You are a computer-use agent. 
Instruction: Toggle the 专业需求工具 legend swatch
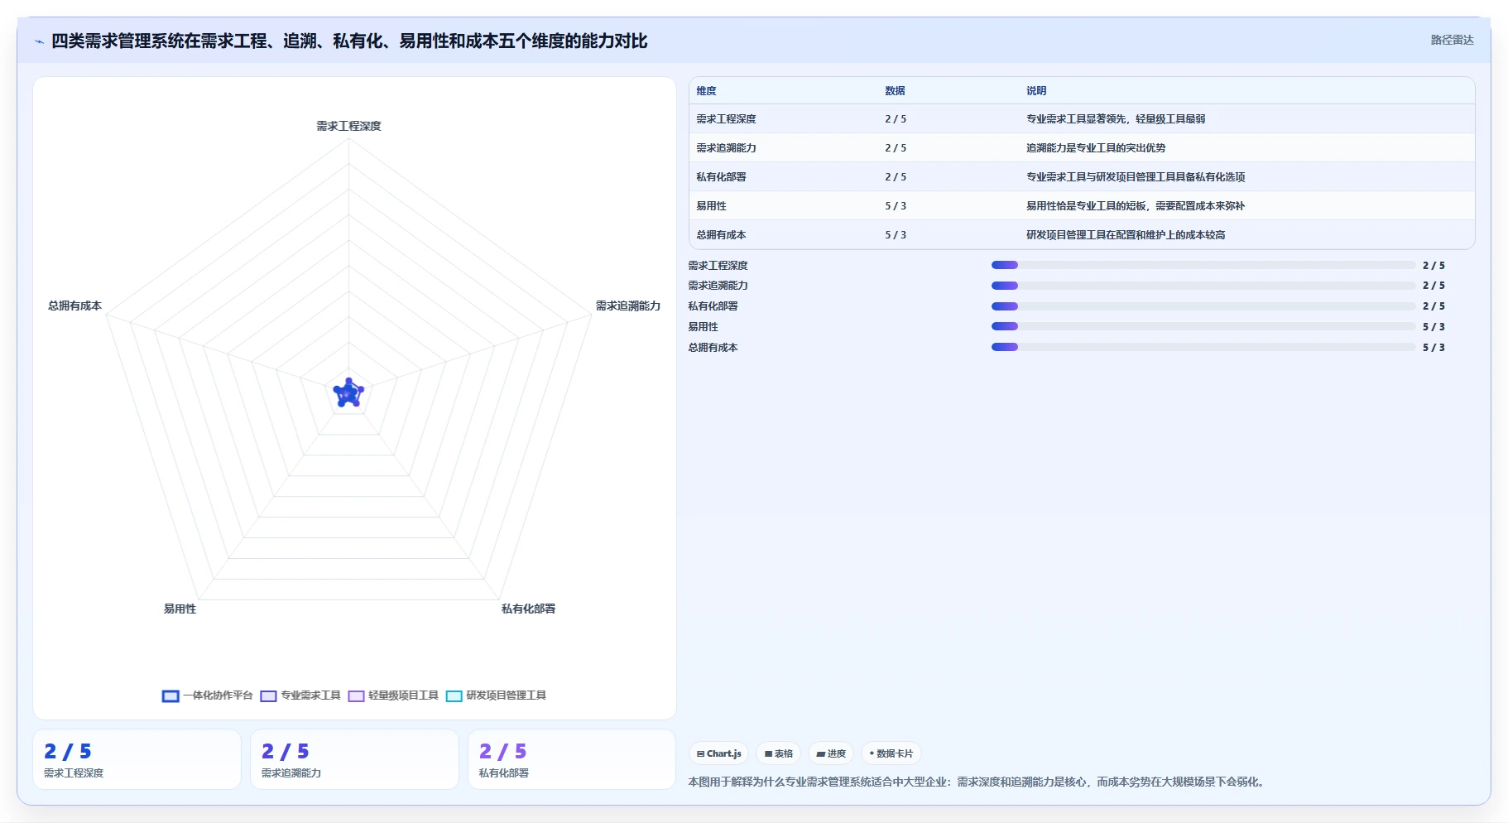tap(268, 695)
